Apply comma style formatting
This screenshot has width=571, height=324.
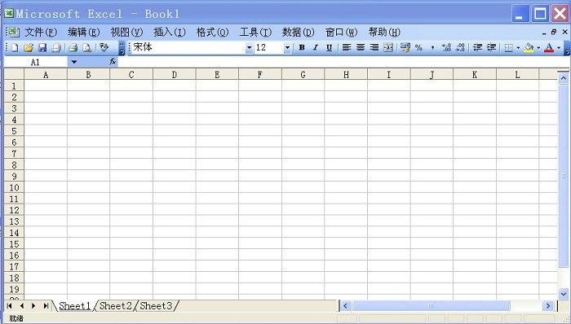click(432, 47)
